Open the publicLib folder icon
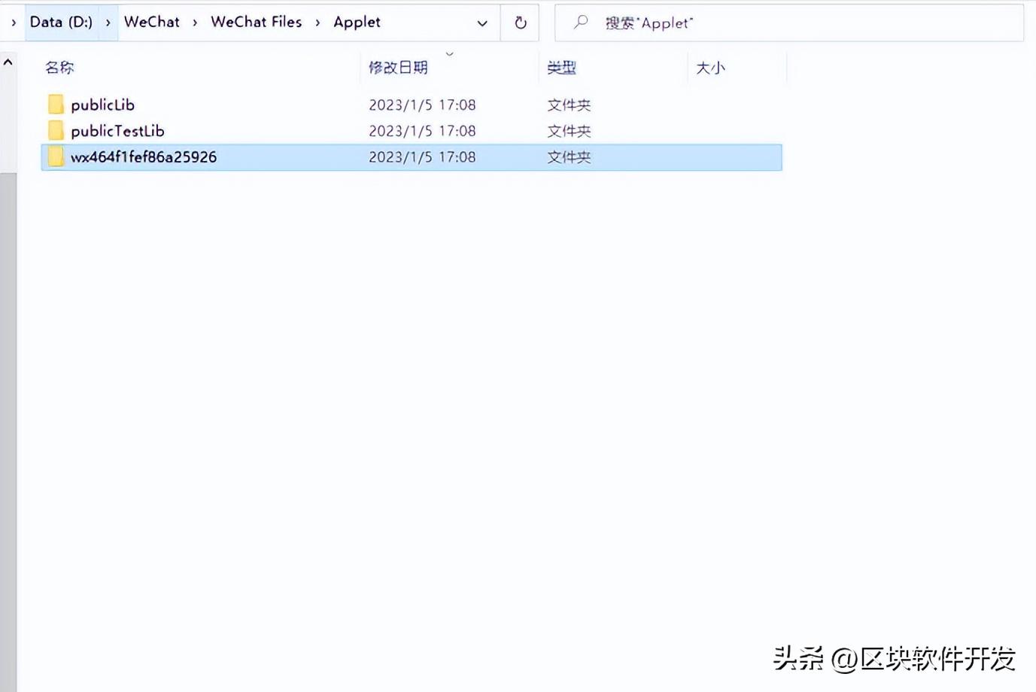1036x692 pixels. 102,105
